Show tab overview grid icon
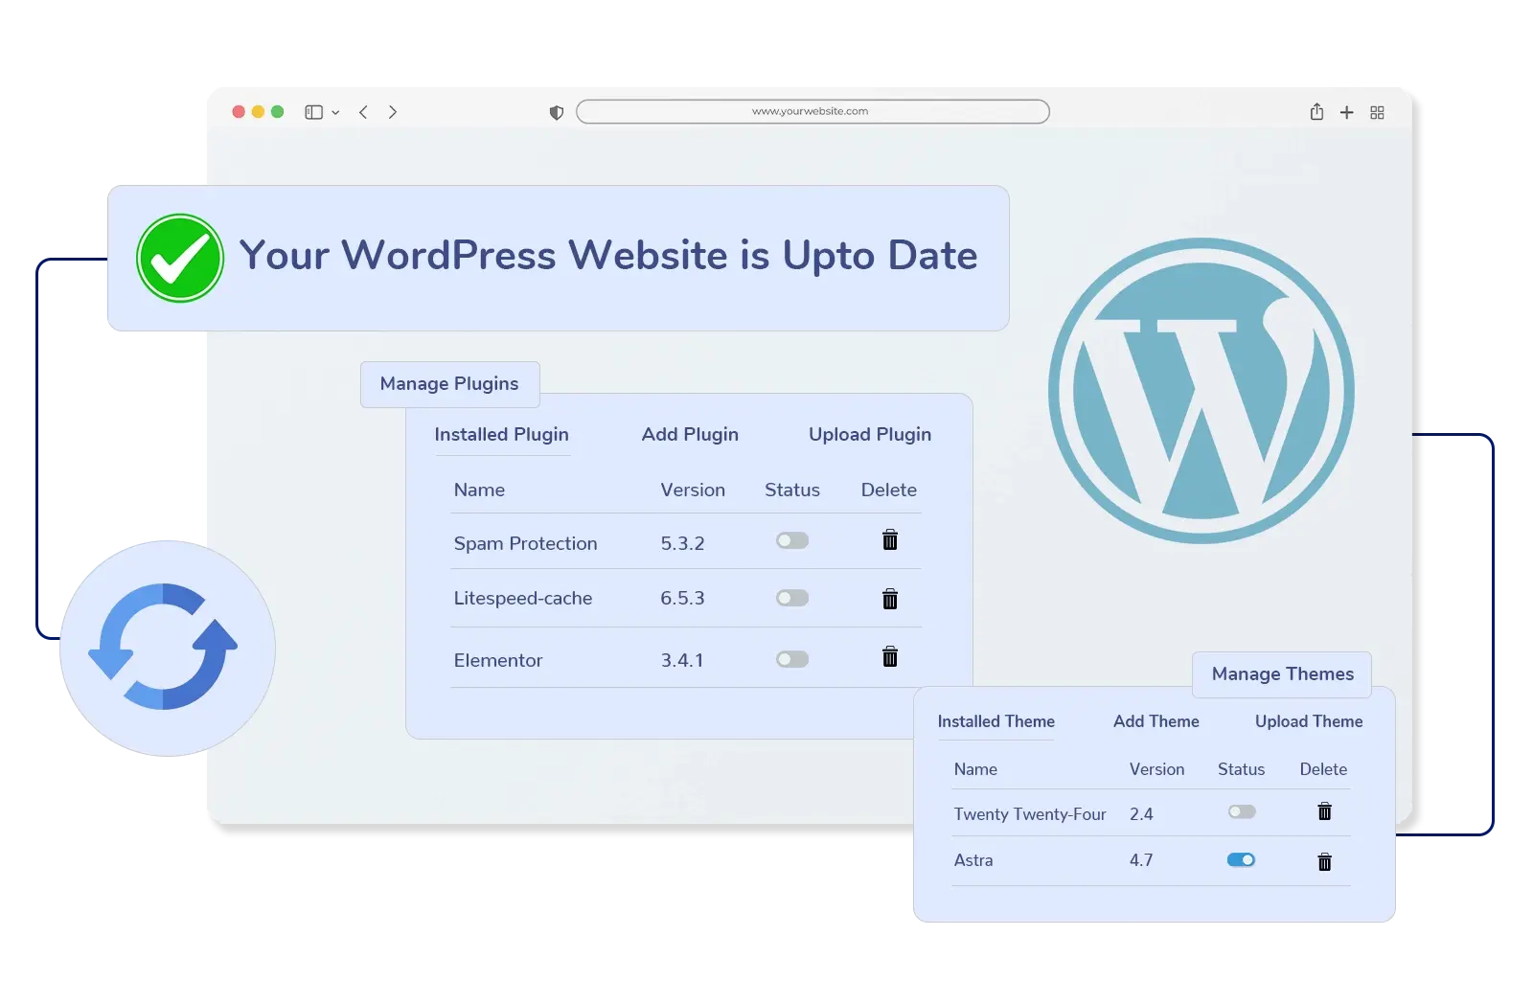 [1377, 112]
